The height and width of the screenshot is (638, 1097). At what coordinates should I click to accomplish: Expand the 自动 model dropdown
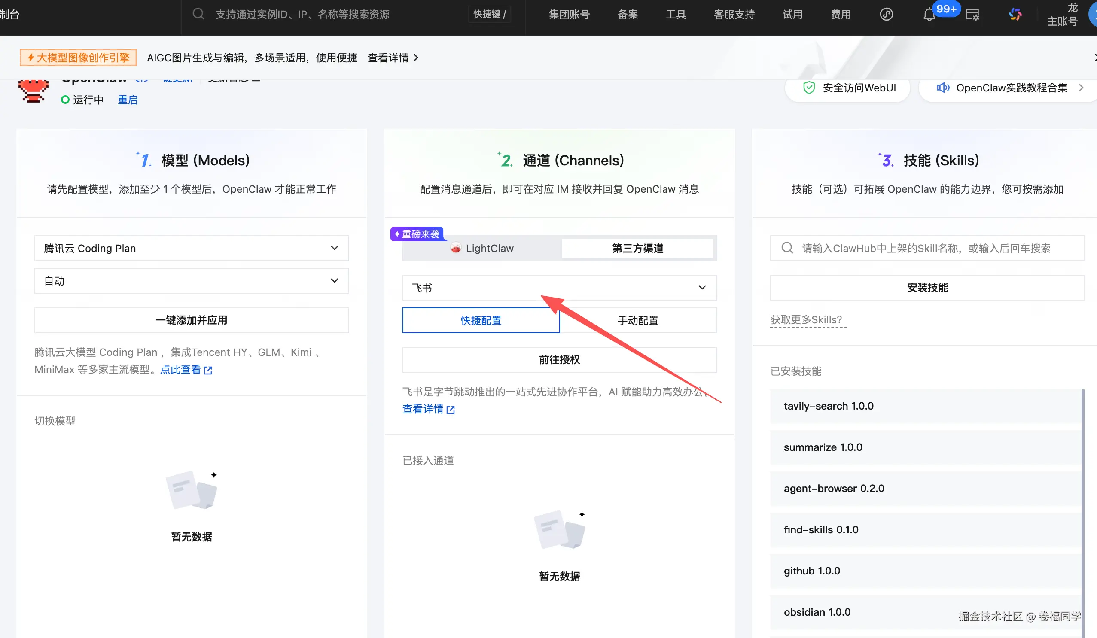pyautogui.click(x=192, y=281)
